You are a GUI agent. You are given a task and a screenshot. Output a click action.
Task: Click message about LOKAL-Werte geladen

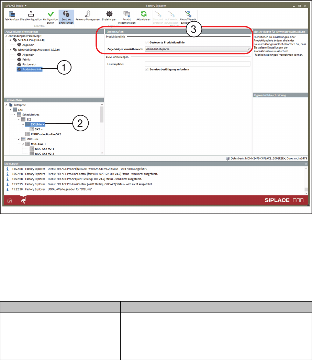70,189
